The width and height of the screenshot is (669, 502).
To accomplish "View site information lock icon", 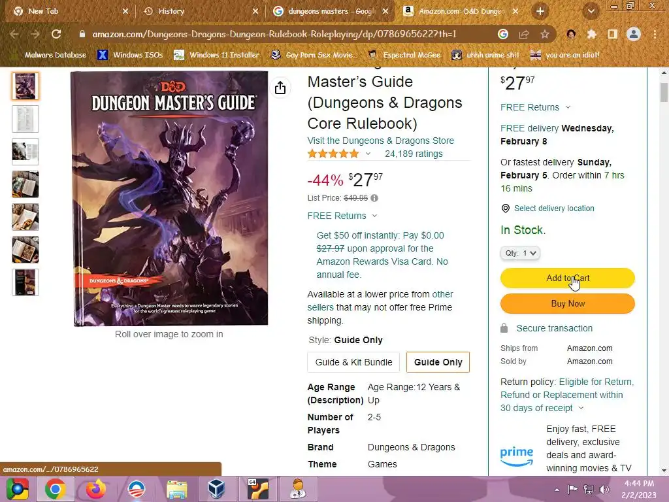I will pyautogui.click(x=82, y=34).
